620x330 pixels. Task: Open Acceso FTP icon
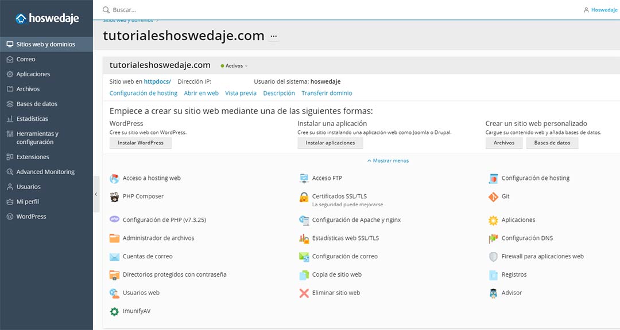tap(304, 178)
